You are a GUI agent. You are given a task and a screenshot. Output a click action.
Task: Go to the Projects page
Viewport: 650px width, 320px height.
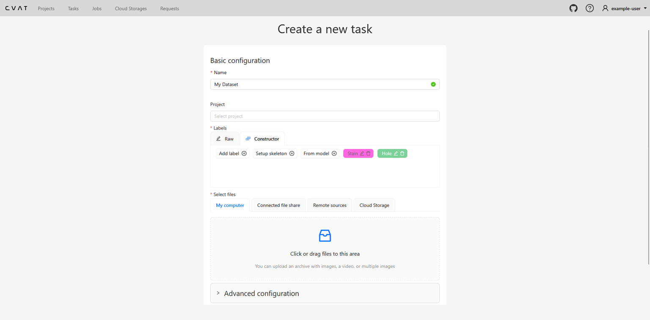tap(46, 8)
